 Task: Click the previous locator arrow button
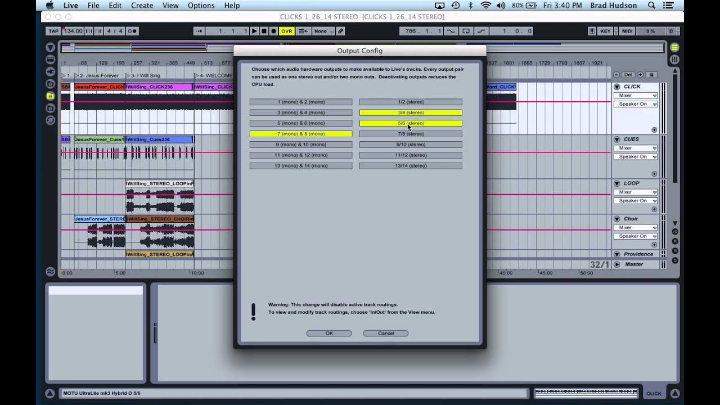coord(616,75)
